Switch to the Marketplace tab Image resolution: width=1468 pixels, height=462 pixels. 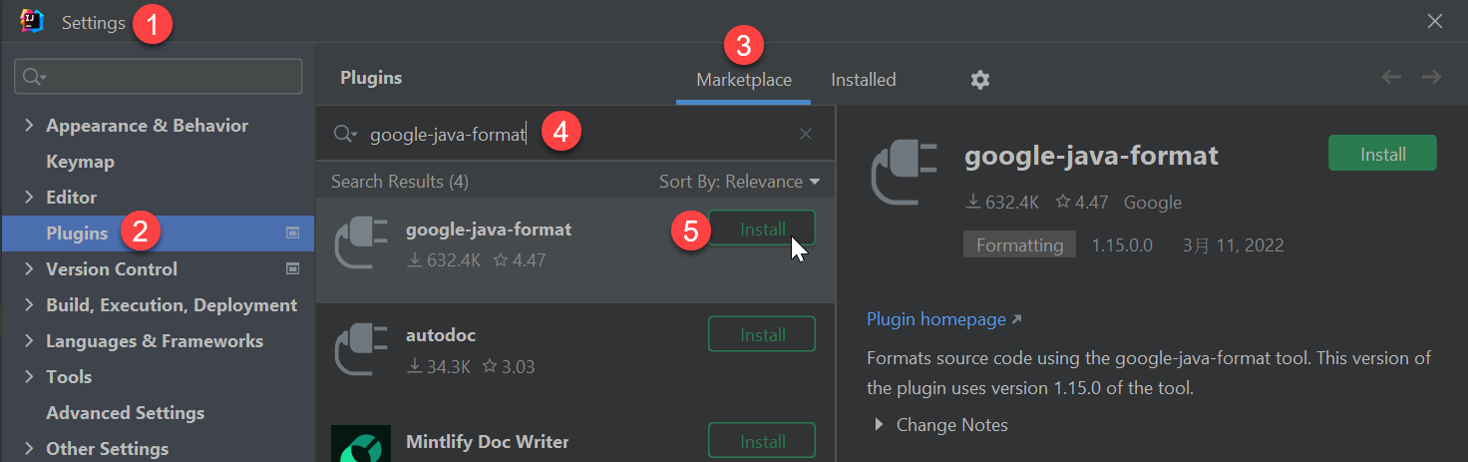pyautogui.click(x=744, y=80)
